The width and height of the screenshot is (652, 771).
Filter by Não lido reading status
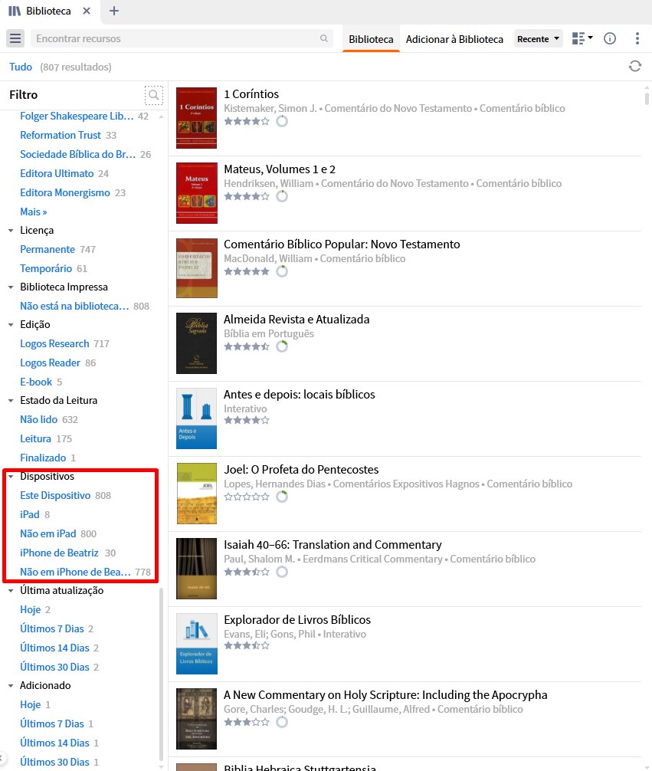[x=39, y=419]
